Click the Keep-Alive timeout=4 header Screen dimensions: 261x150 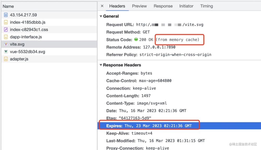click(129, 133)
